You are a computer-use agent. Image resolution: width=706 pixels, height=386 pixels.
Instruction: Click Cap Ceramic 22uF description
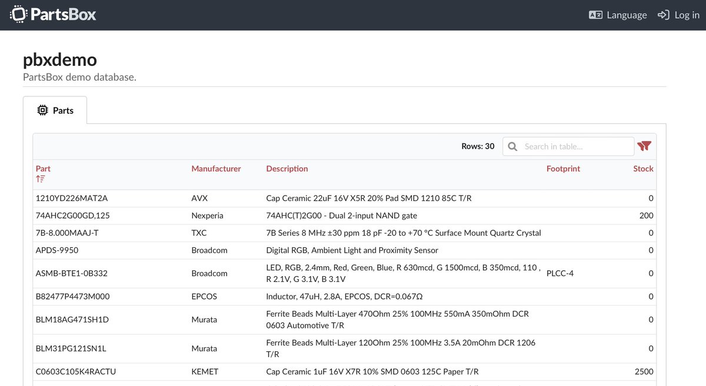click(x=369, y=199)
